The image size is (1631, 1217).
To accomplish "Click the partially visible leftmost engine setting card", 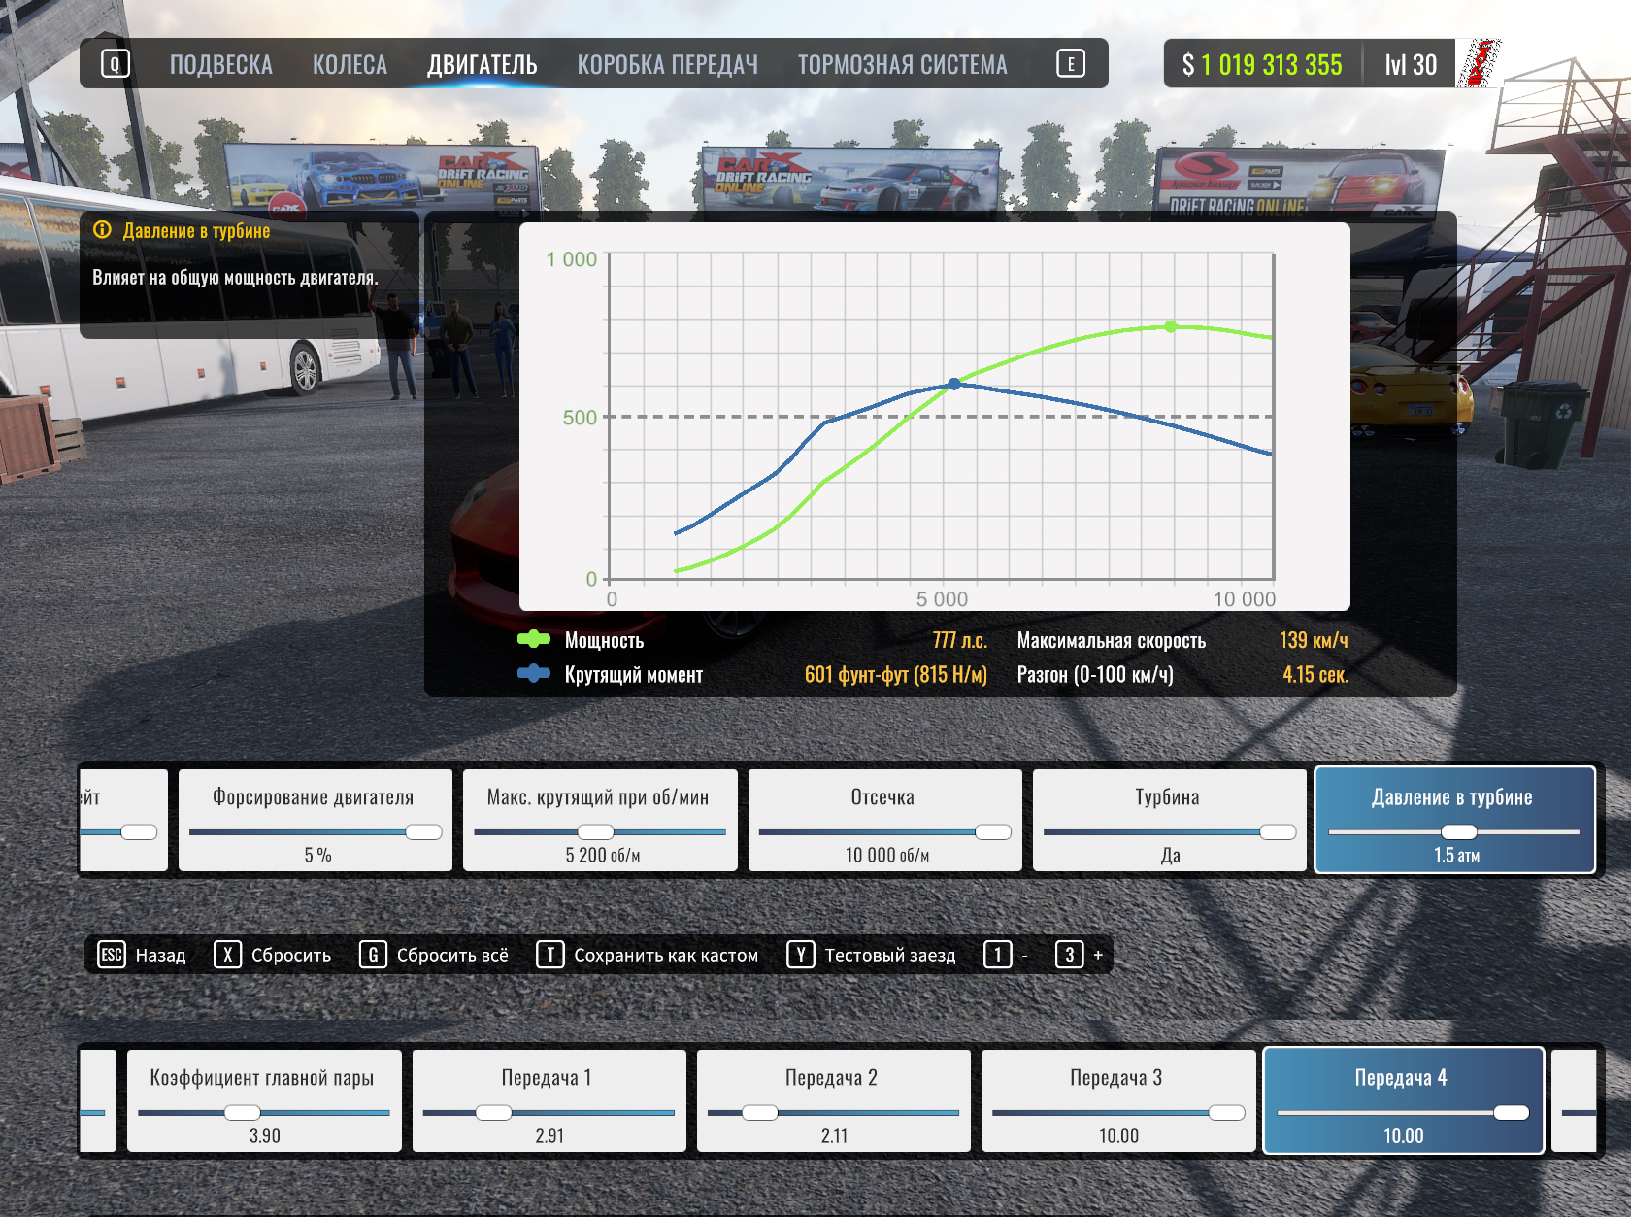I will [x=123, y=820].
